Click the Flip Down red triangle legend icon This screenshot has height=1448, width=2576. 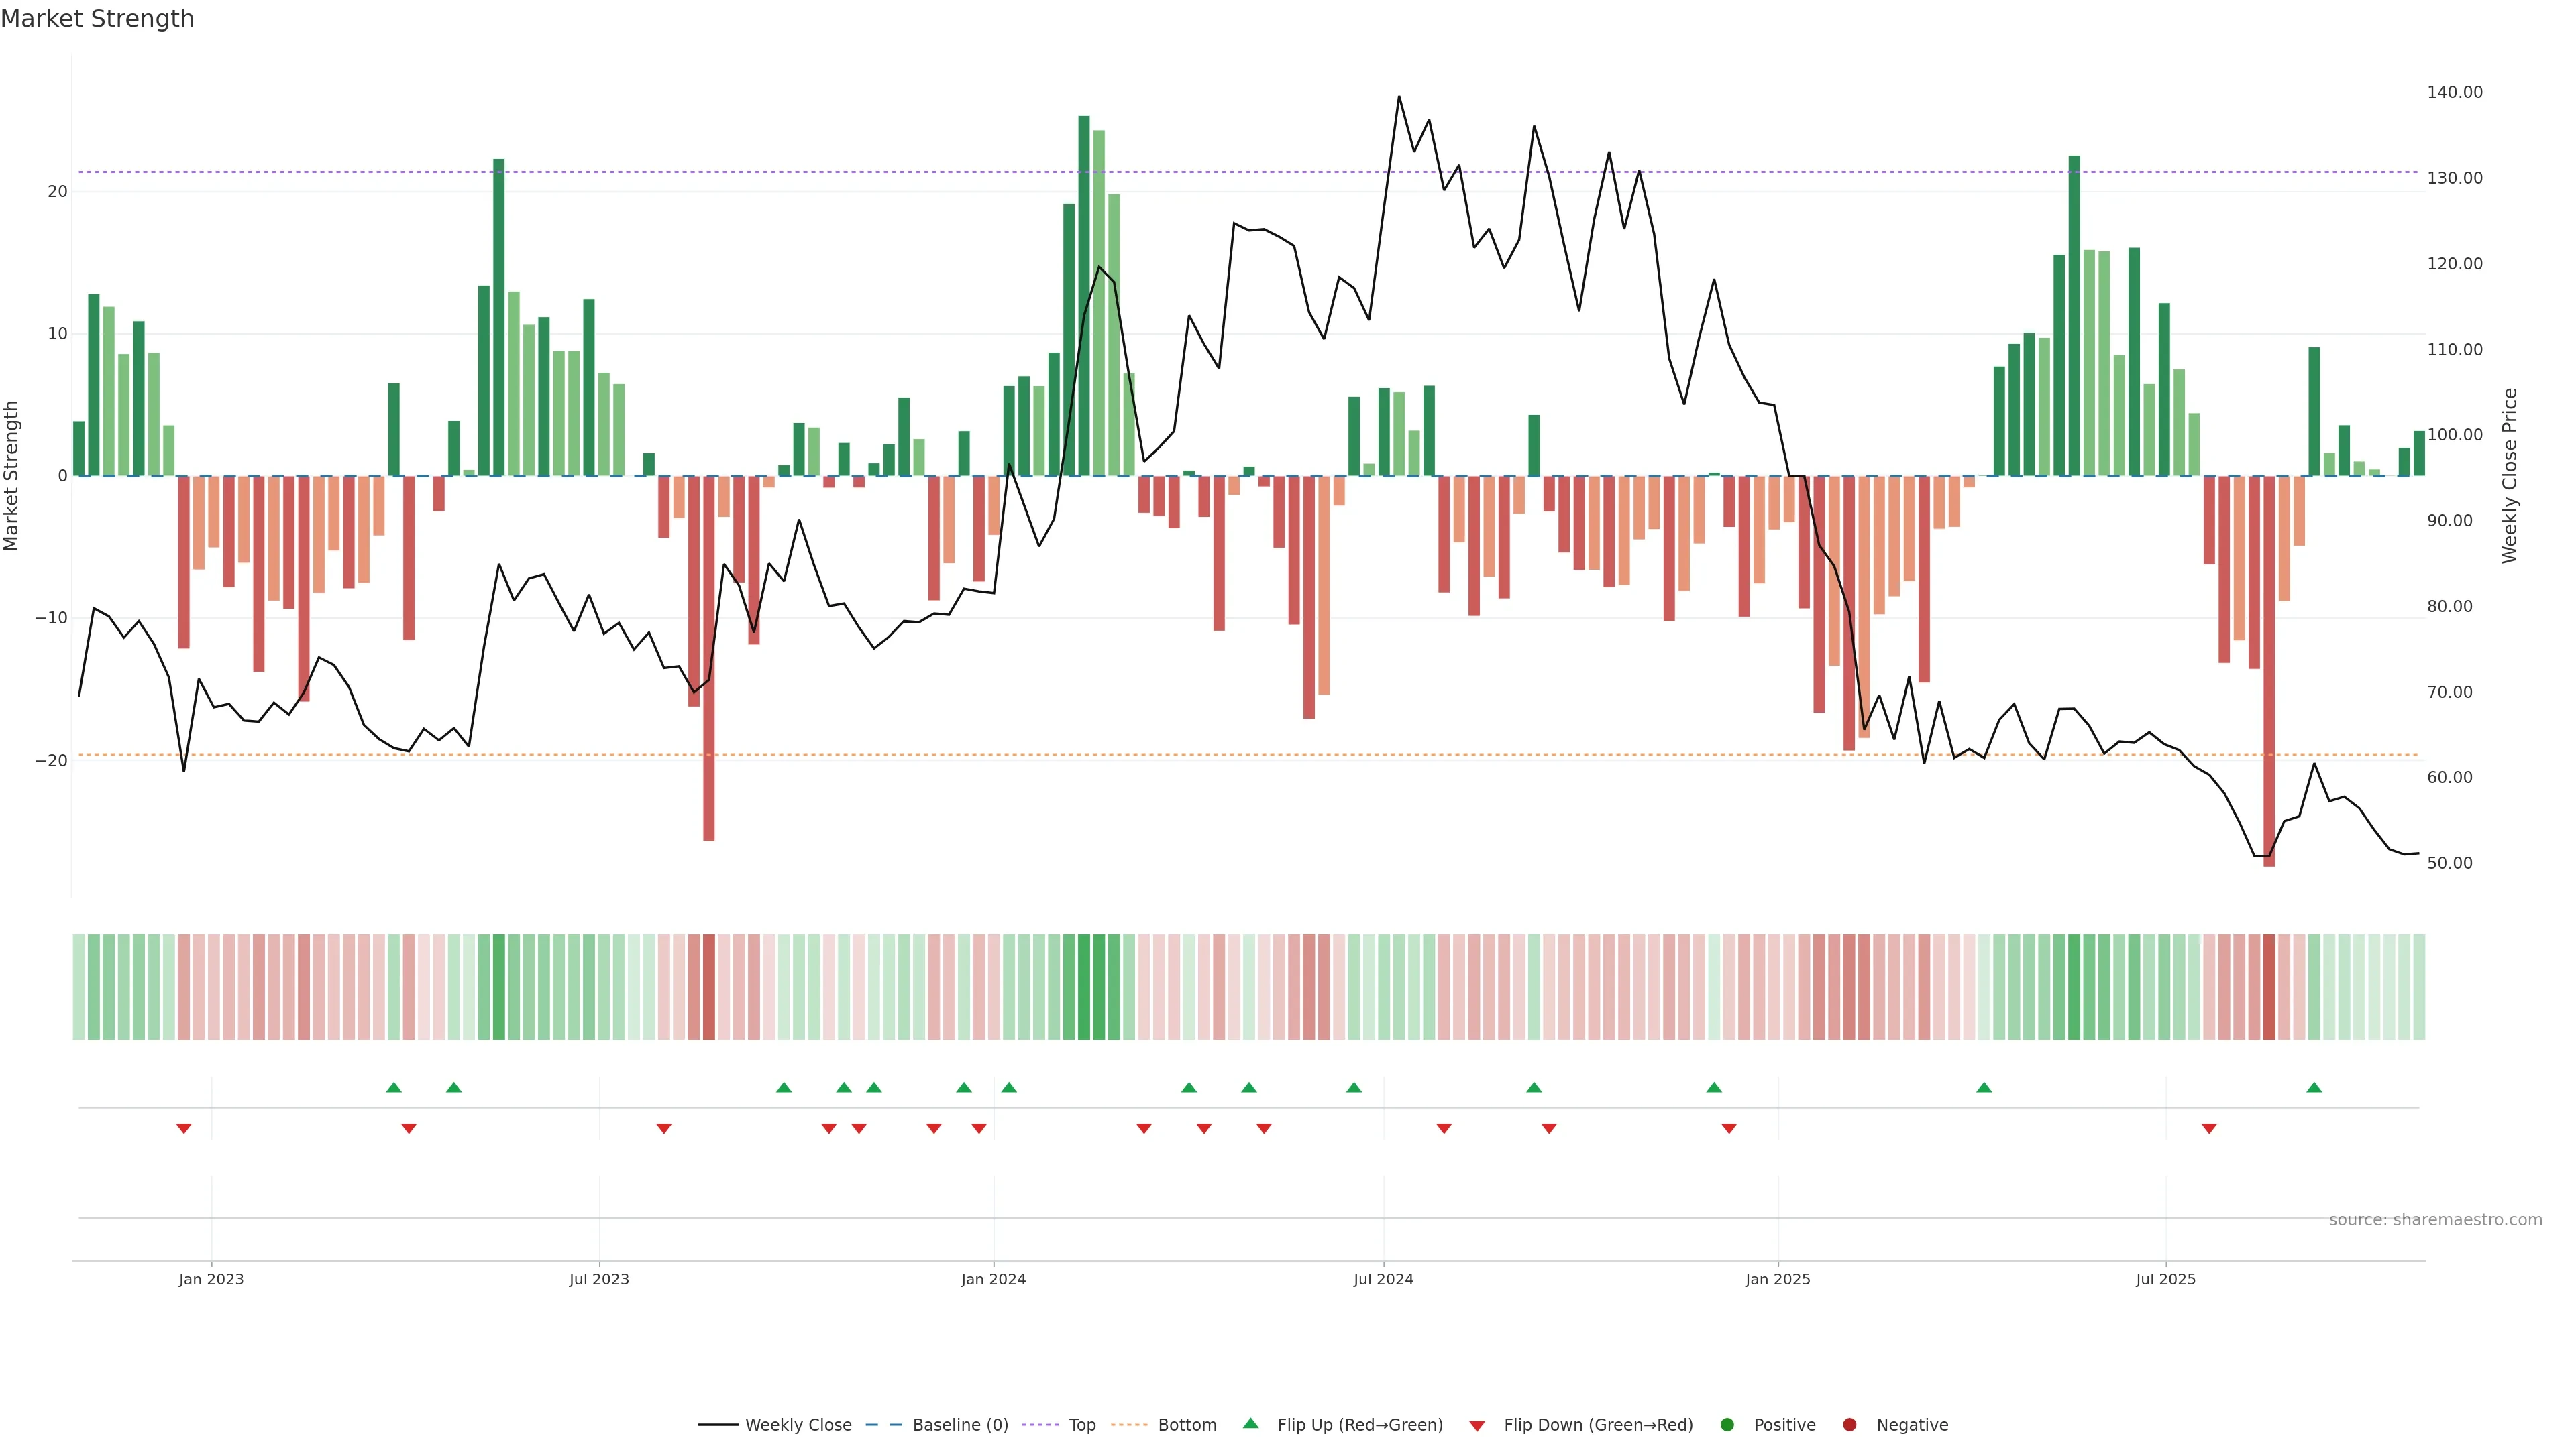point(1477,1426)
